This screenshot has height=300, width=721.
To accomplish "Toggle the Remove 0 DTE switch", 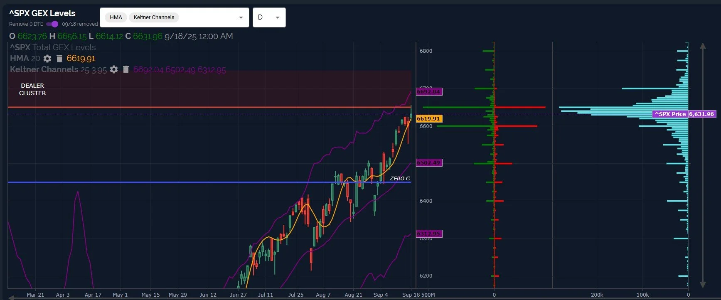I will [52, 24].
